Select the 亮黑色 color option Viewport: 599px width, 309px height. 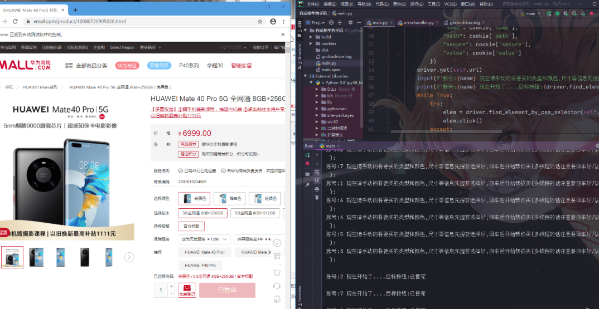tap(194, 198)
